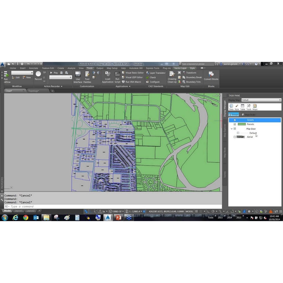Image resolution: width=283 pixels, height=283 pixels.
Task: Click the Record action button
Action: (38, 74)
